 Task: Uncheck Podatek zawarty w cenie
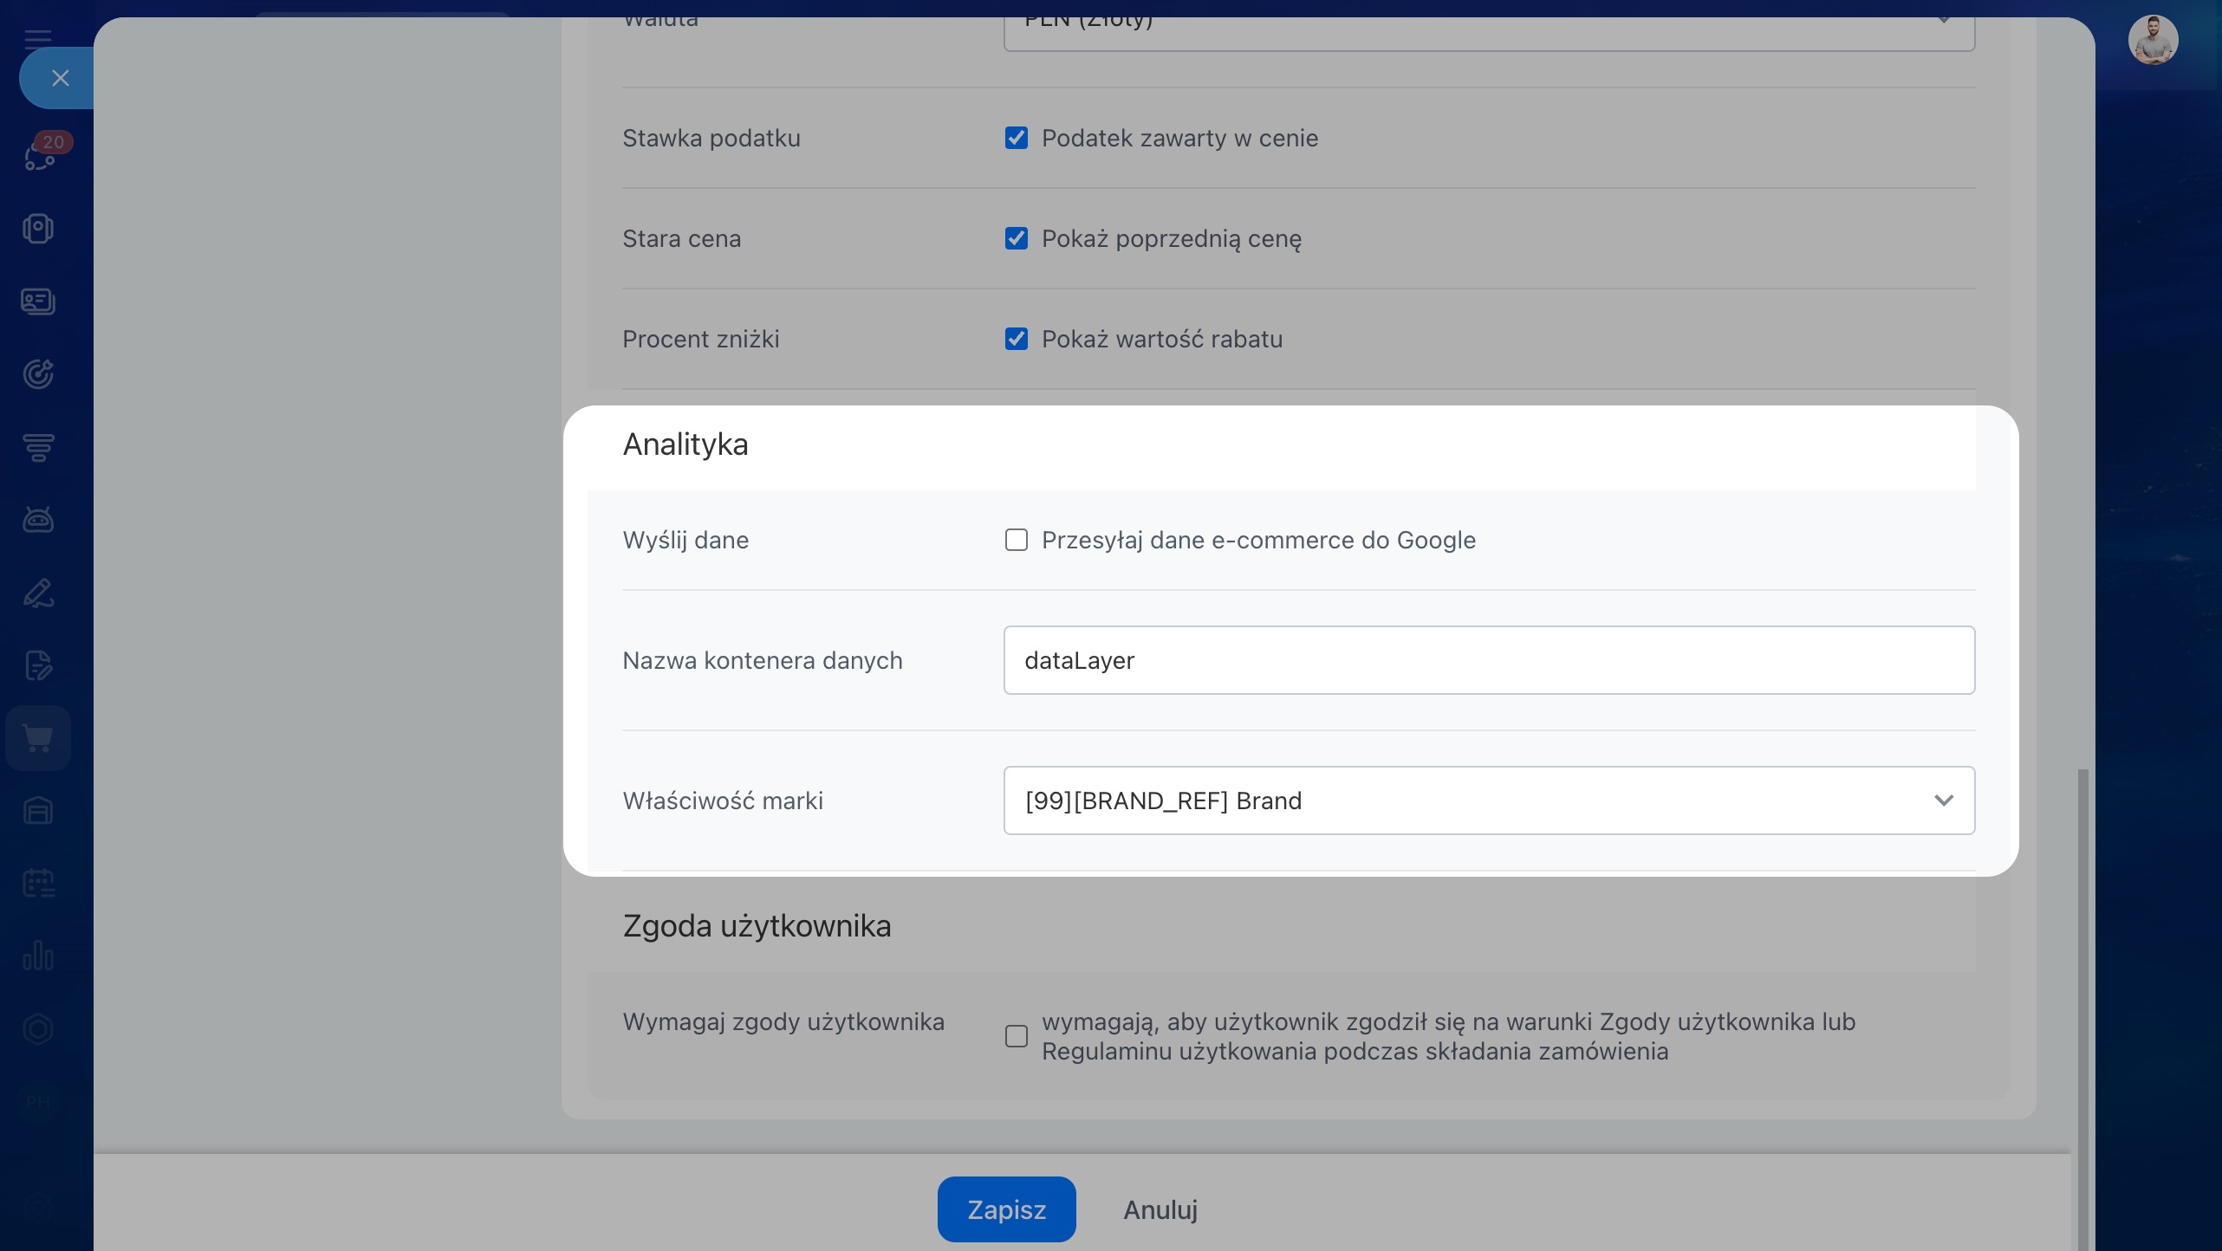[x=1017, y=138]
